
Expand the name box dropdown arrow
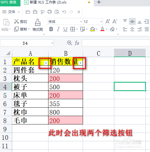(x=52, y=43)
